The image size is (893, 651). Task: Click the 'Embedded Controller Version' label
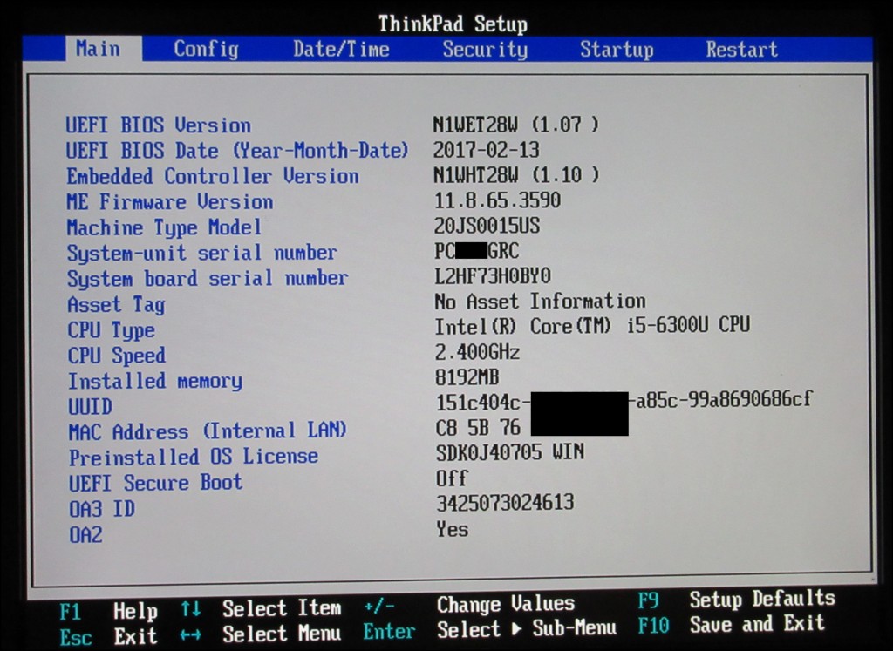click(x=213, y=176)
